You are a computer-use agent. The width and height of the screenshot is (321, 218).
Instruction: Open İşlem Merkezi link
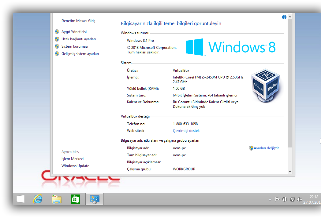point(73,159)
